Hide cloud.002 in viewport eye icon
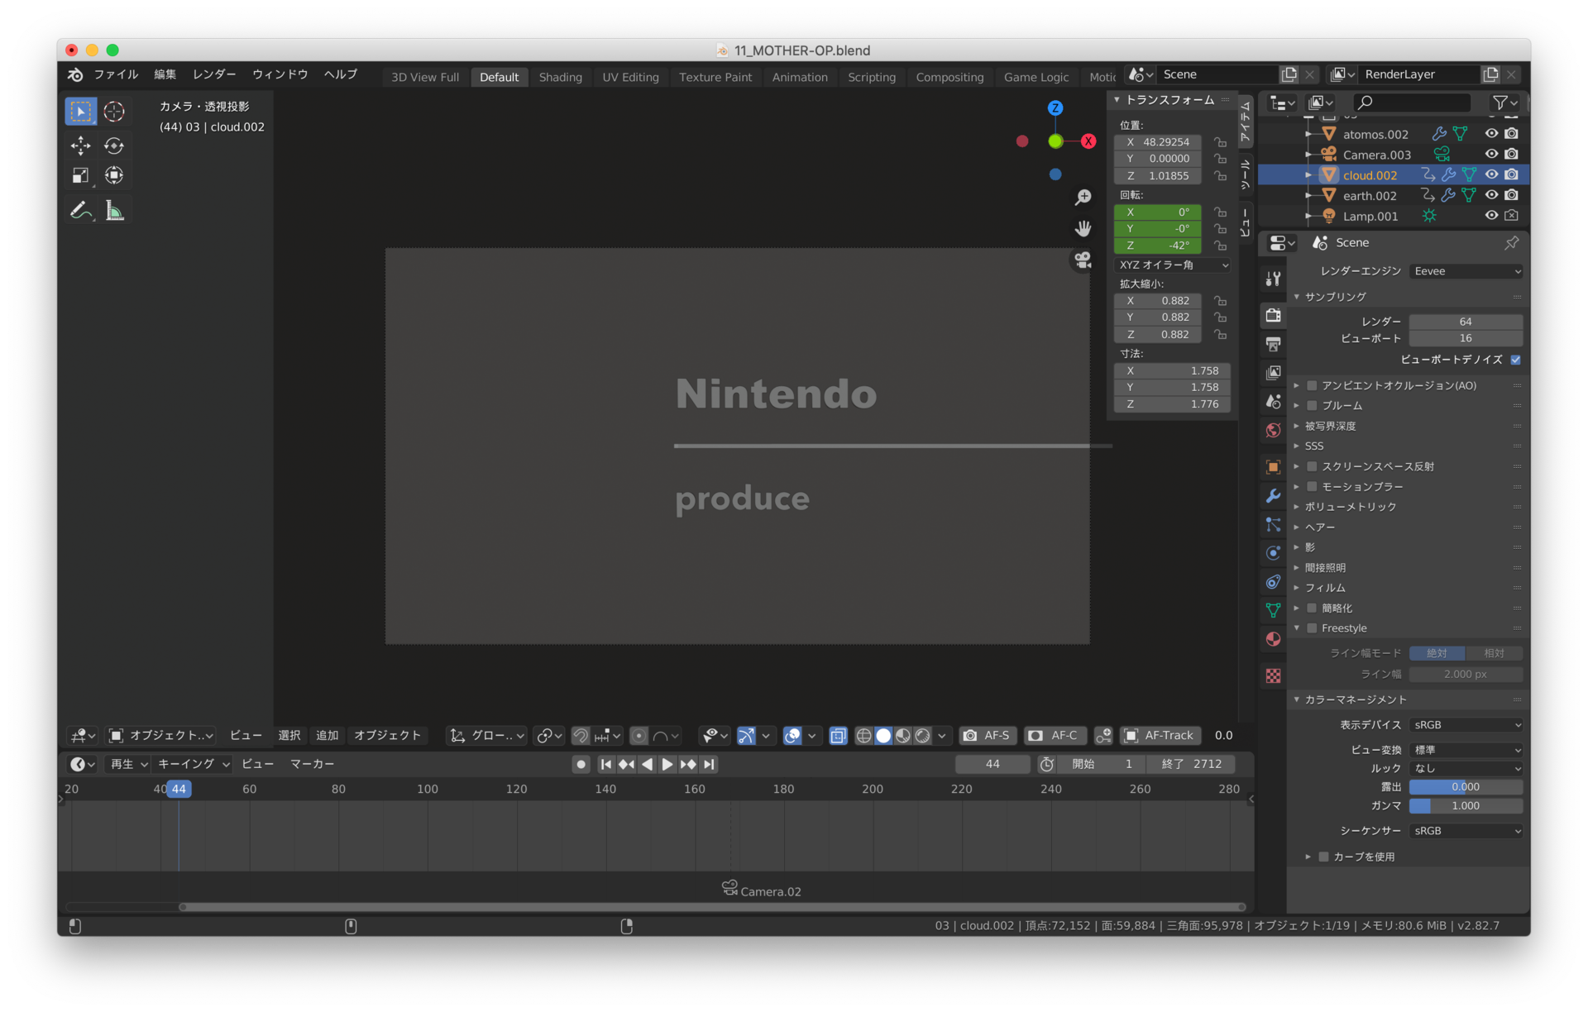This screenshot has height=1012, width=1588. pyautogui.click(x=1491, y=174)
